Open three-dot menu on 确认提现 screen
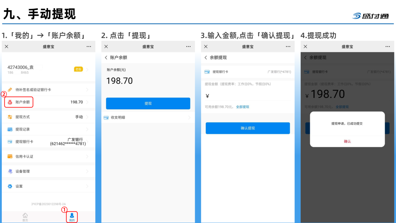The width and height of the screenshot is (396, 223). [288, 47]
